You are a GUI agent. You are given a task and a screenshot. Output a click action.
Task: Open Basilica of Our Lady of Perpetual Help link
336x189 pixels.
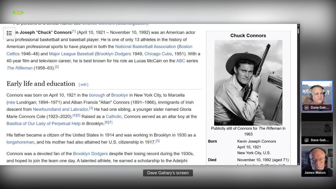44,123
